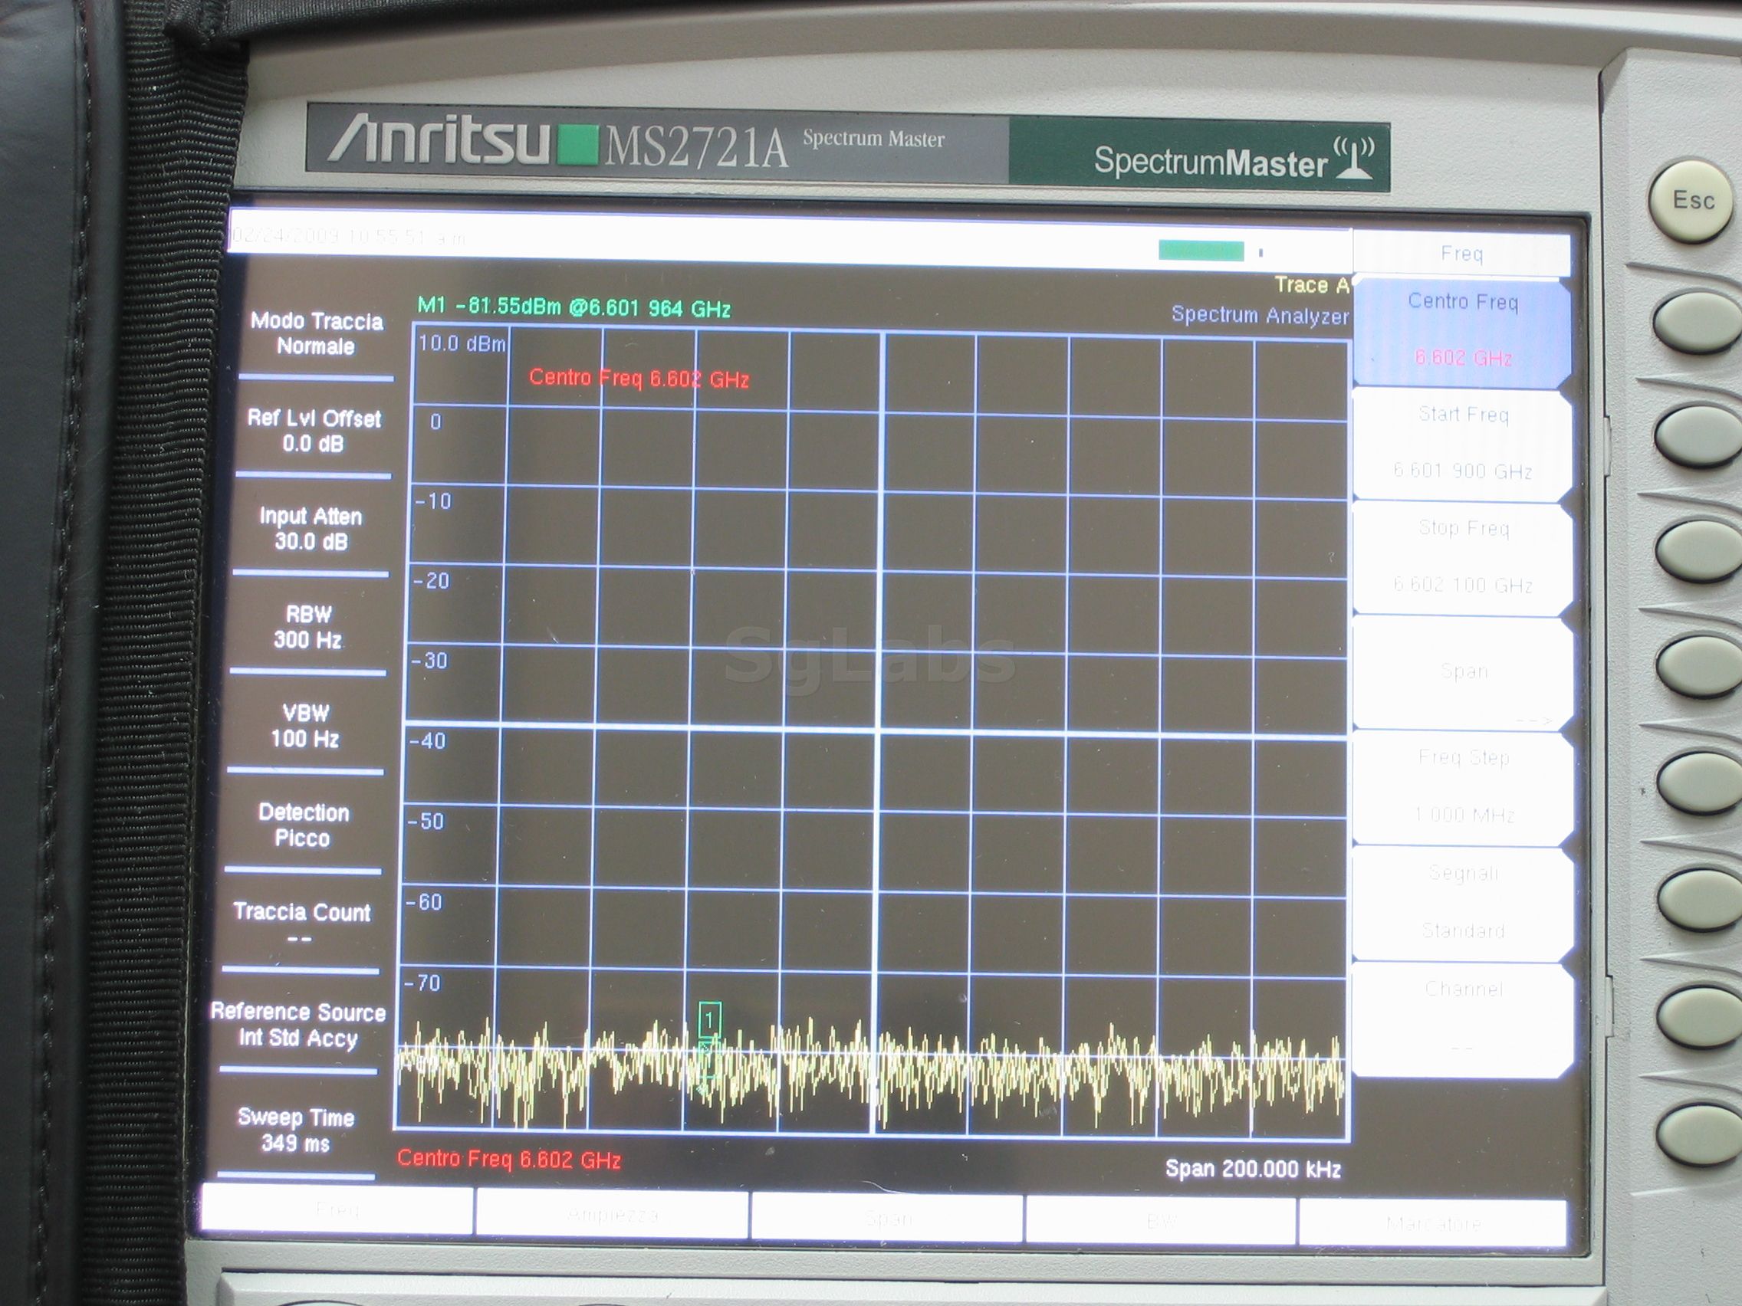This screenshot has width=1742, height=1306.
Task: Click the -70 amplitude axis label
Action: [x=422, y=982]
